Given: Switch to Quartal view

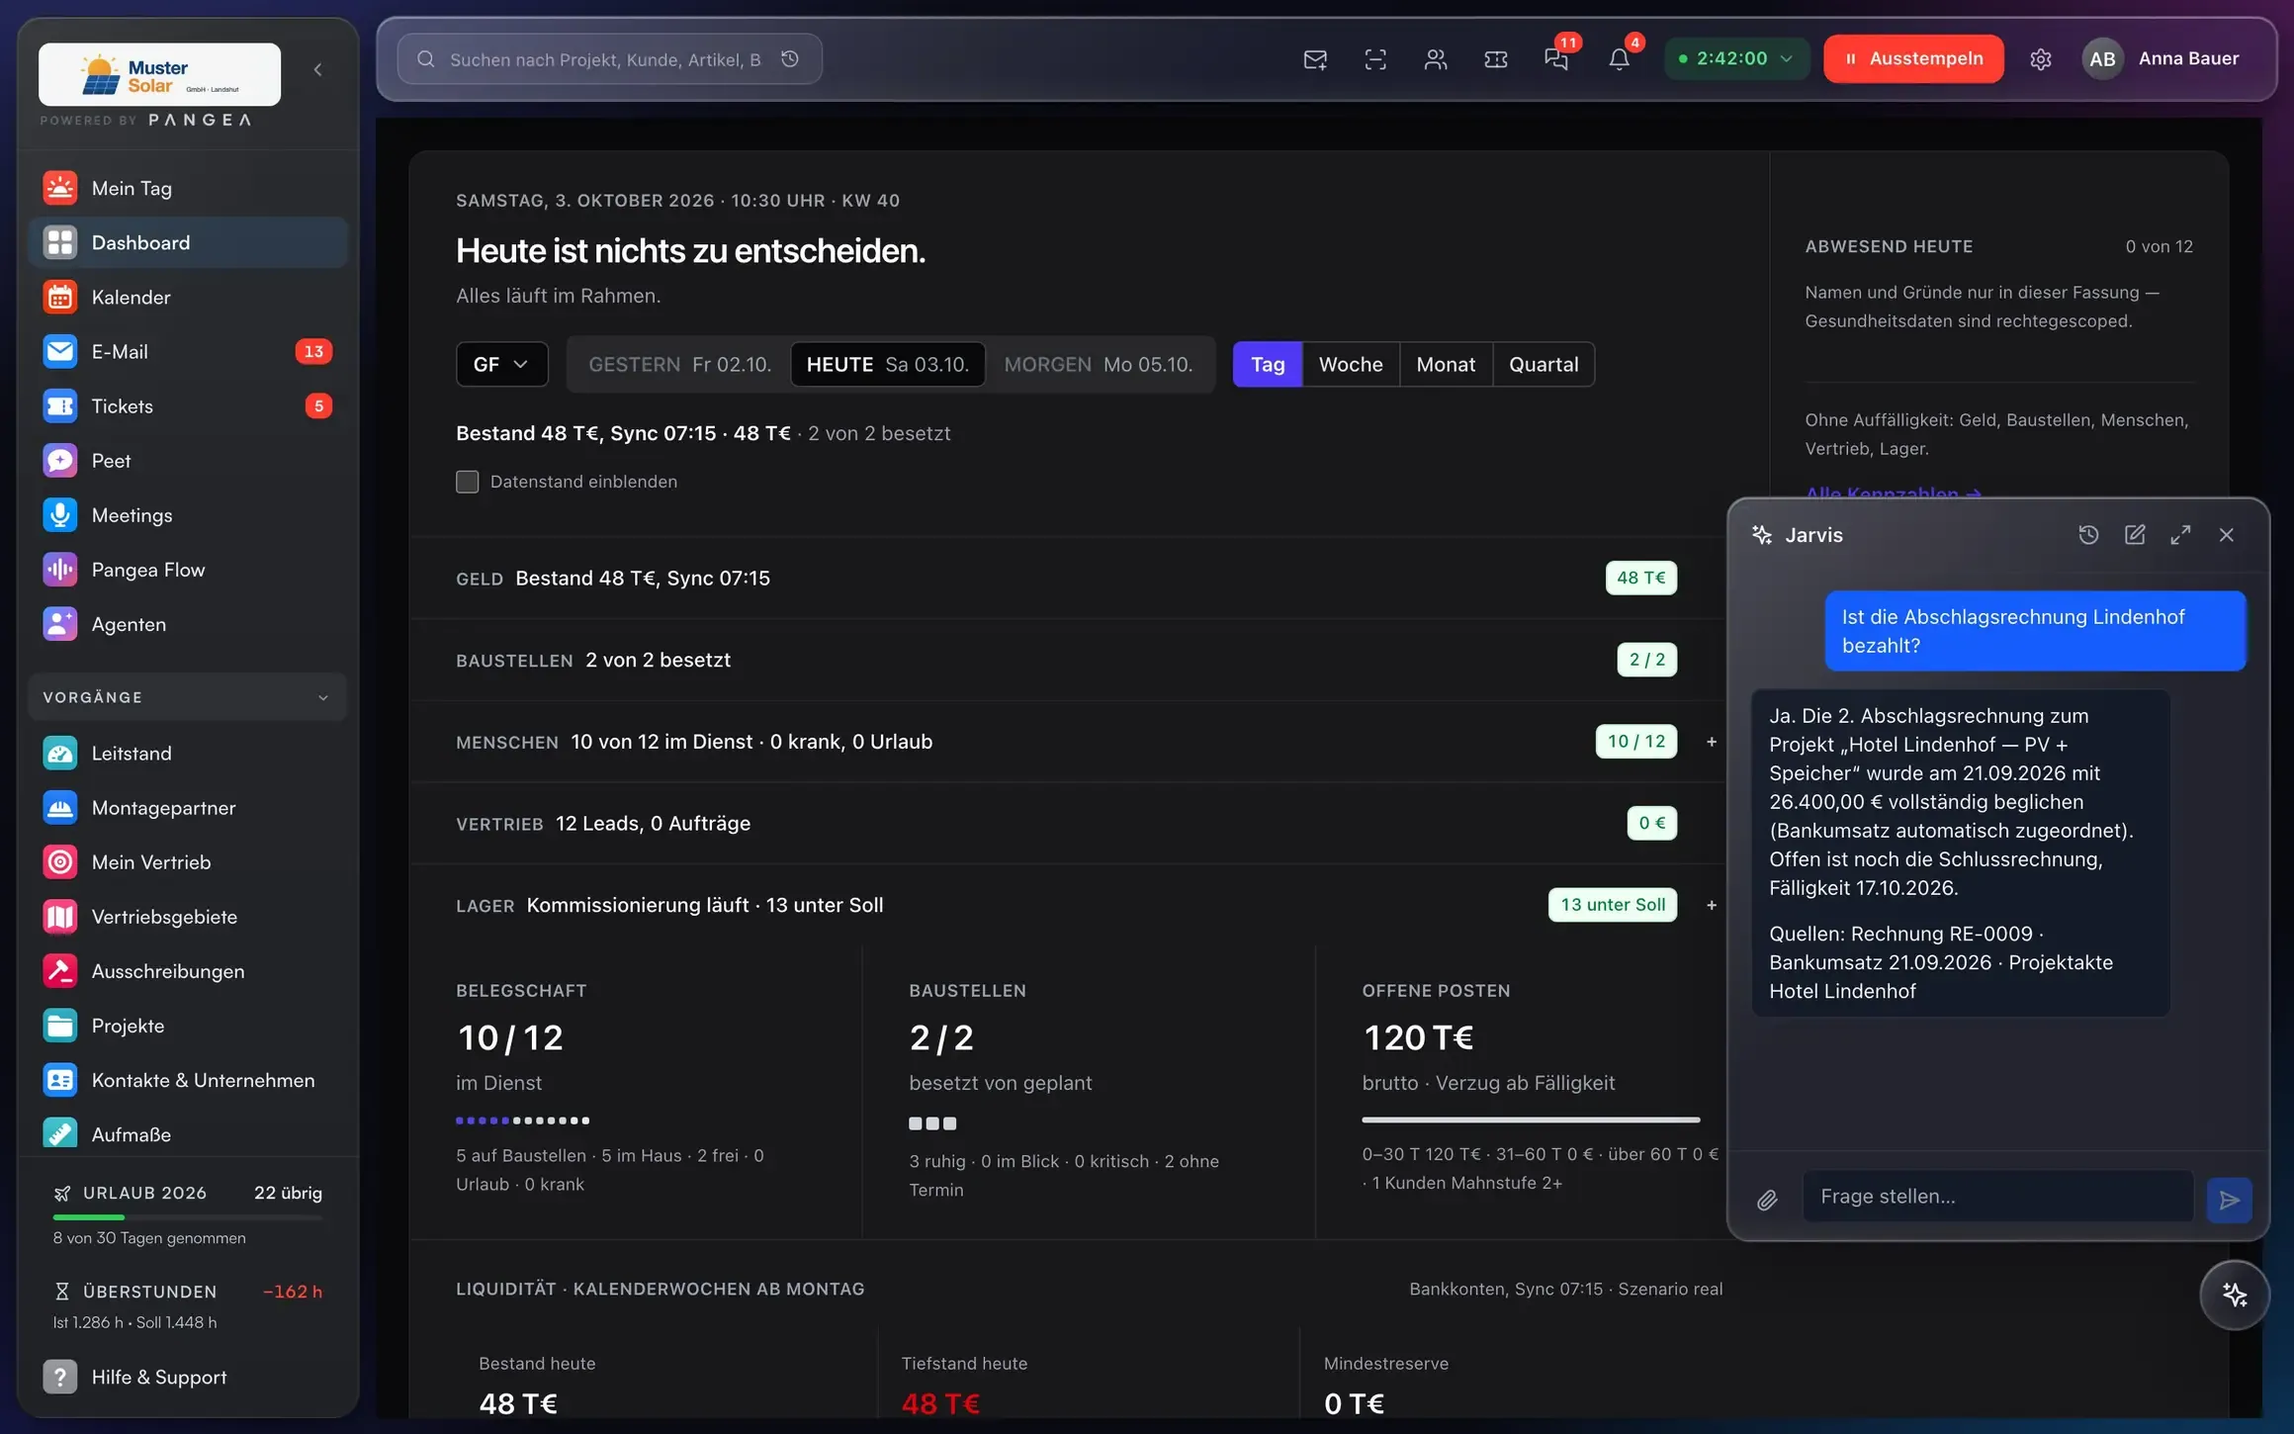Looking at the screenshot, I should click(1544, 364).
